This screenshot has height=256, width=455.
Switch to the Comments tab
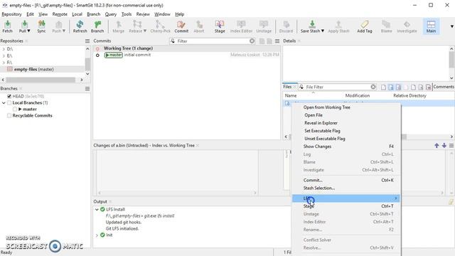(444, 87)
